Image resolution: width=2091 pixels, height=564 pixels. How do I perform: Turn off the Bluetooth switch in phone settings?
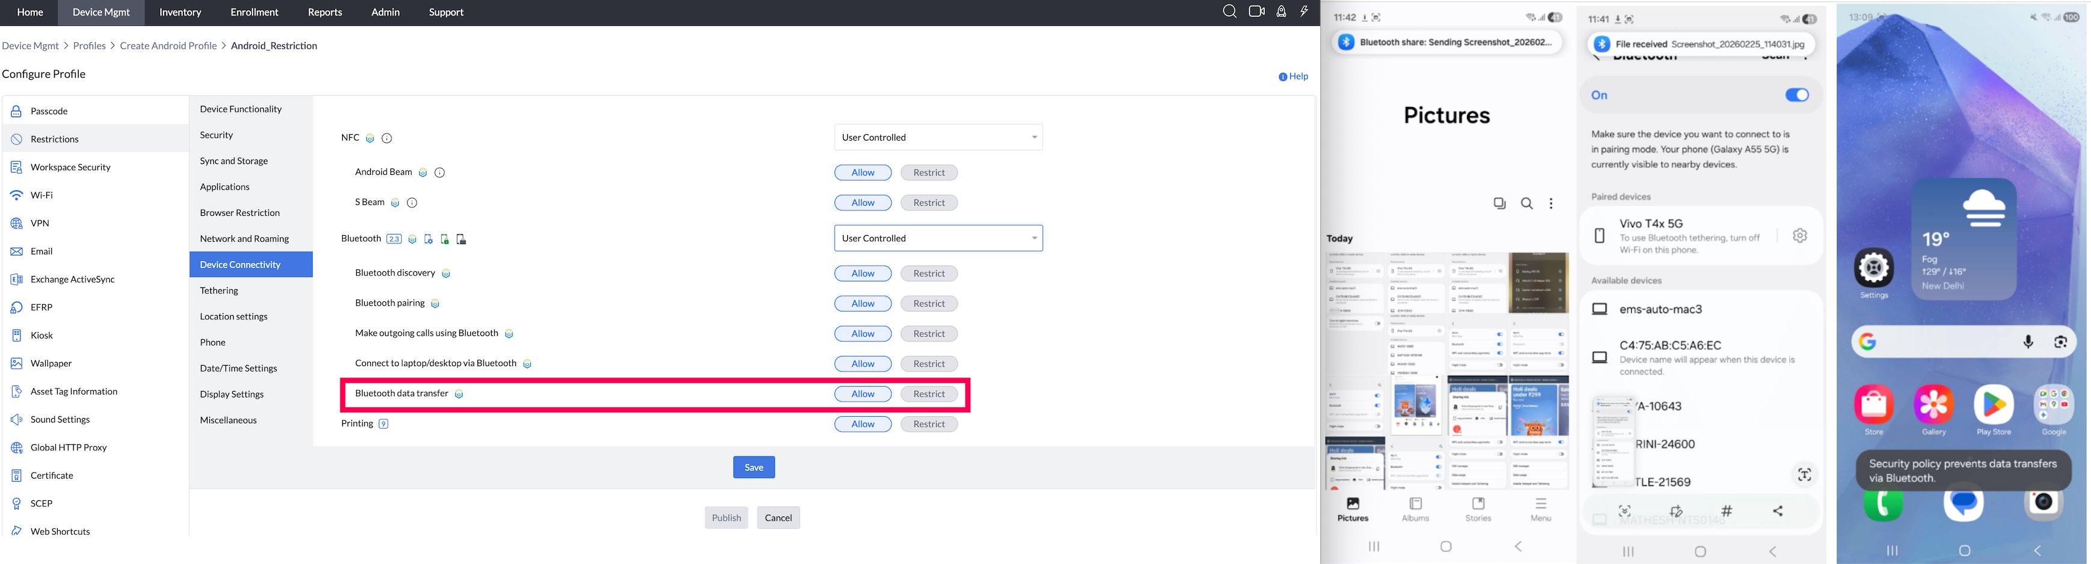click(1797, 94)
